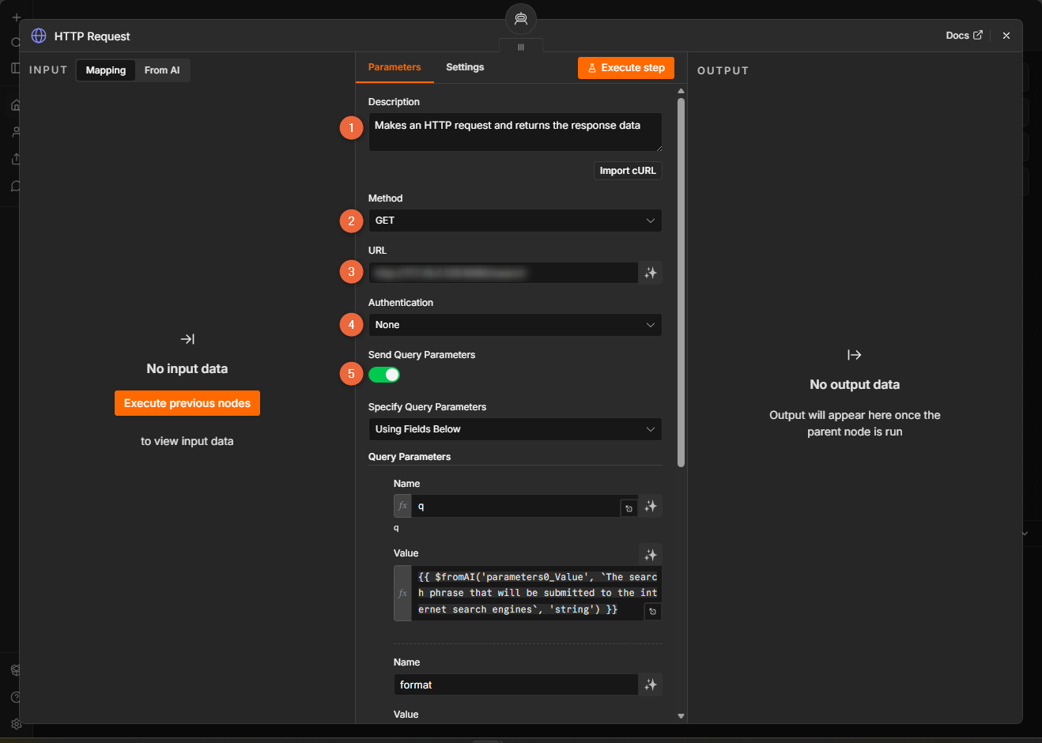Expand the Specify Query Parameters dropdown
The height and width of the screenshot is (743, 1042).
[515, 429]
